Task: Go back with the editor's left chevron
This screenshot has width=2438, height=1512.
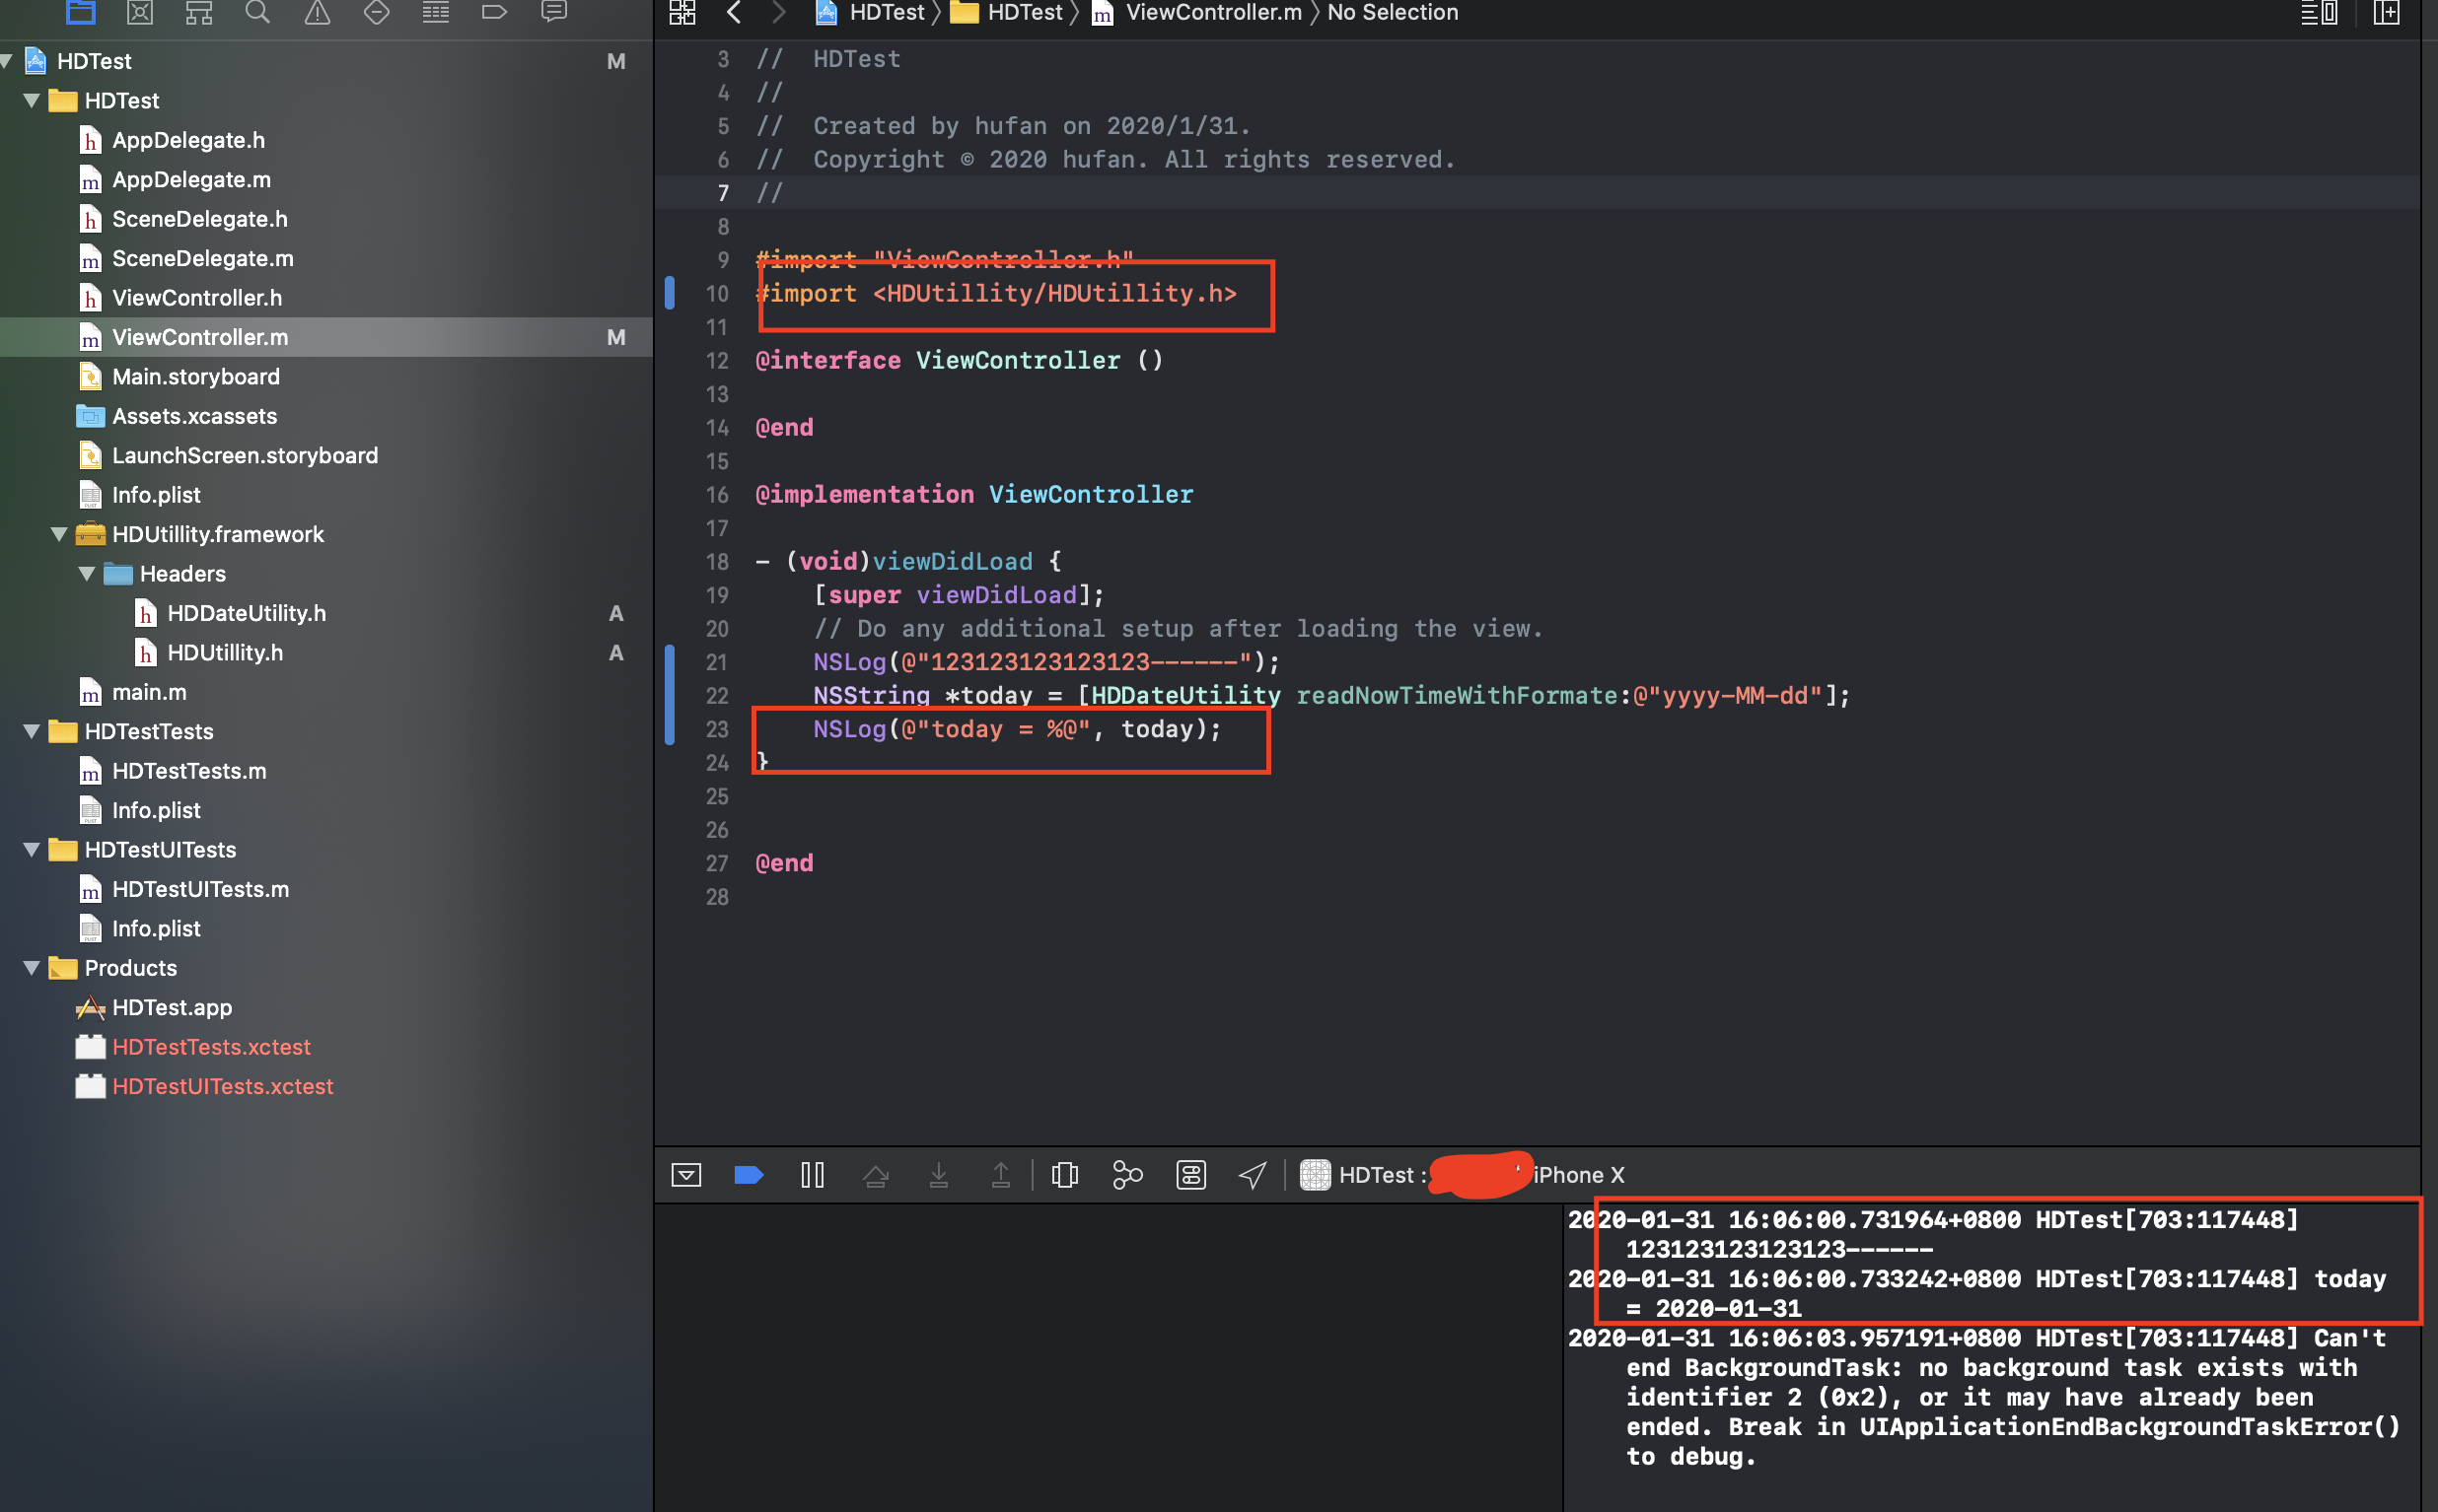Action: pyautogui.click(x=735, y=13)
